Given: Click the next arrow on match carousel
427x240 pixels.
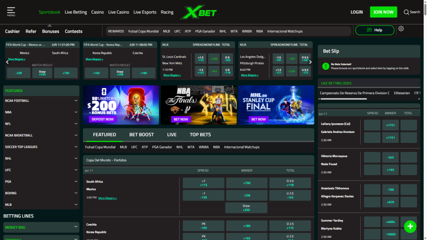Looking at the screenshot, I should 310,62.
